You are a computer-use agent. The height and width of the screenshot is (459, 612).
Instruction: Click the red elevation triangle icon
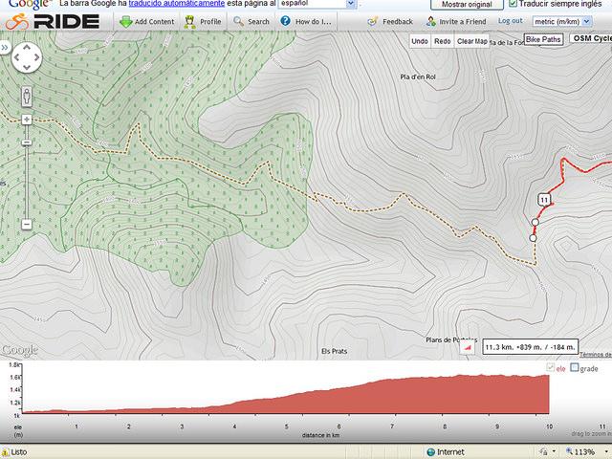pyautogui.click(x=467, y=347)
